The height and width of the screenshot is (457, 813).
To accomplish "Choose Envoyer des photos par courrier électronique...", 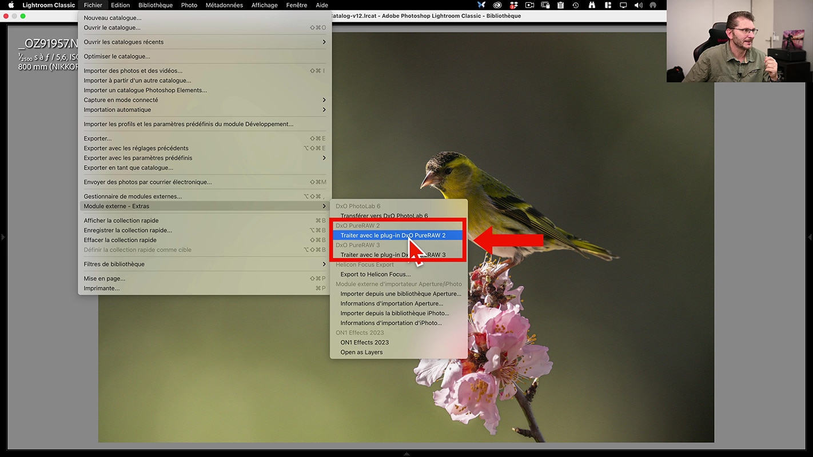I will [x=205, y=182].
